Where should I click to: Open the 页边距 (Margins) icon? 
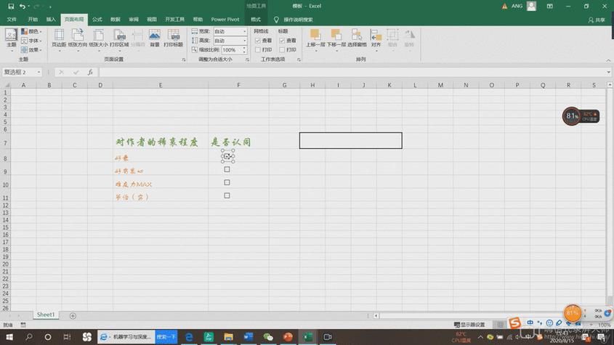tap(59, 36)
